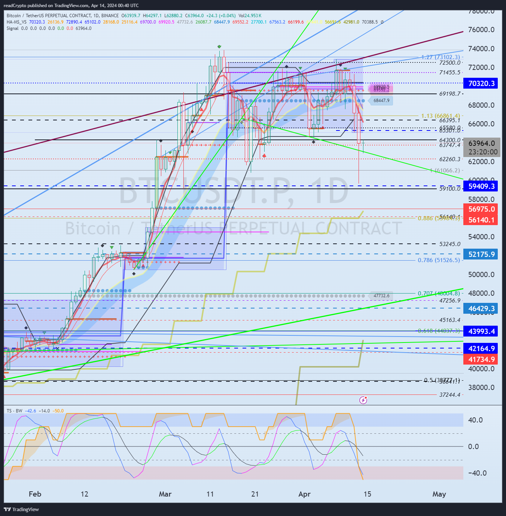Select the symbol title Bitcoin / TetherUS PERPETUAL CONTRACT

[49, 16]
